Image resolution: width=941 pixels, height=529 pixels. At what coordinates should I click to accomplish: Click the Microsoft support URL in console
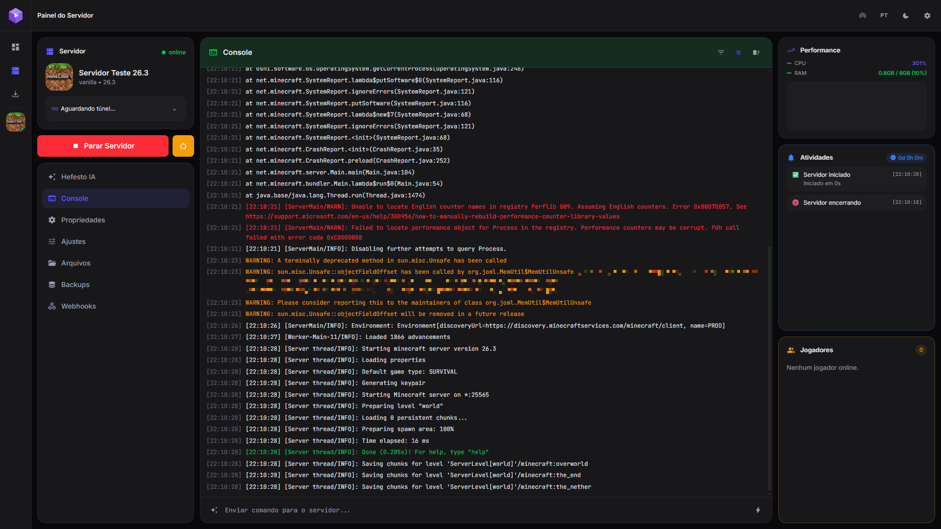[x=432, y=216]
